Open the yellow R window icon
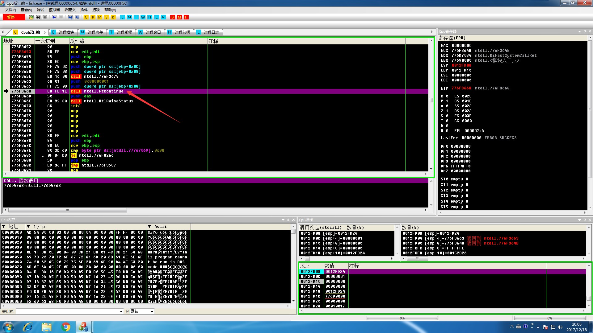 93,17
